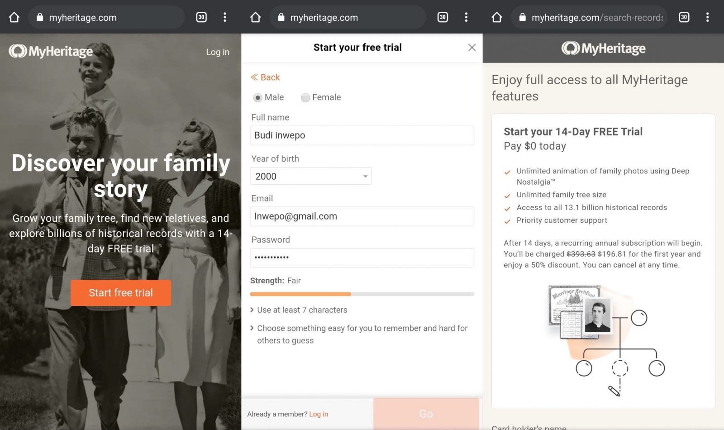Open the three-dot menu in the middle browser
The height and width of the screenshot is (430, 724).
pos(466,17)
